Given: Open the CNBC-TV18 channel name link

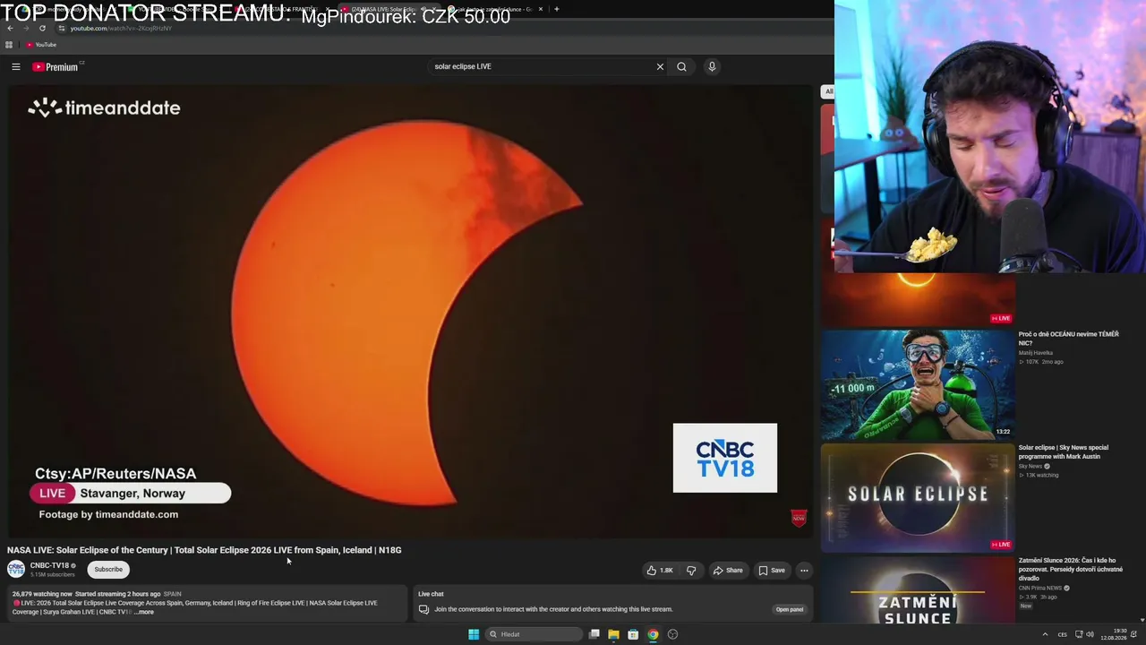Looking at the screenshot, I should pyautogui.click(x=49, y=565).
